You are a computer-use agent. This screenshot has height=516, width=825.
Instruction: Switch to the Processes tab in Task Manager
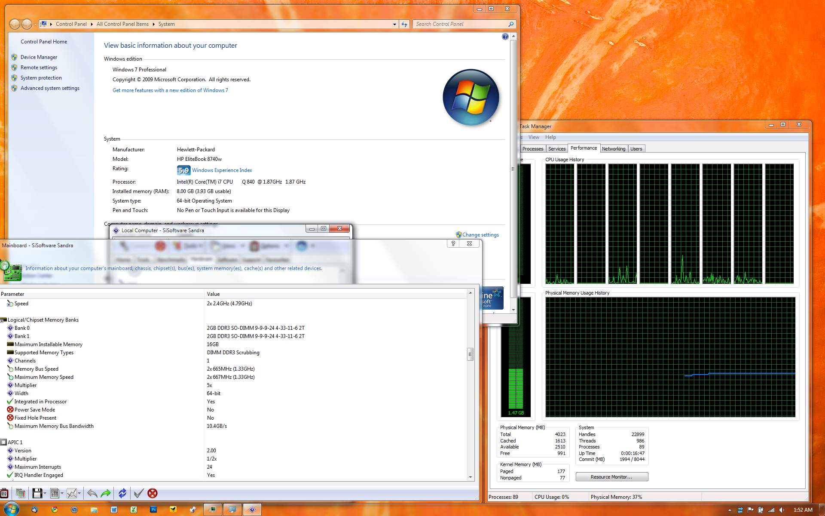[x=533, y=149]
